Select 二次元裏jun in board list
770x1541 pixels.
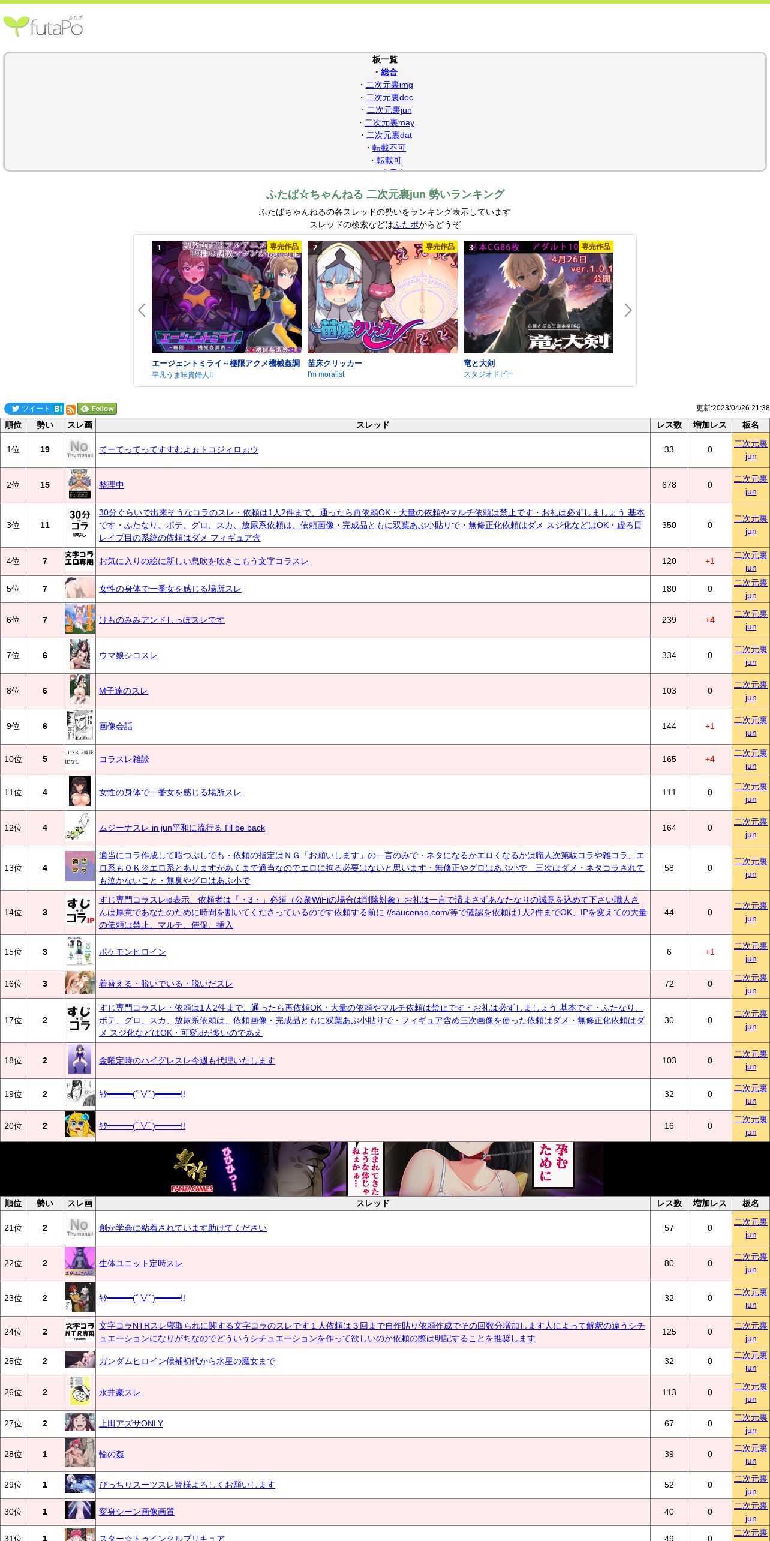click(x=389, y=110)
